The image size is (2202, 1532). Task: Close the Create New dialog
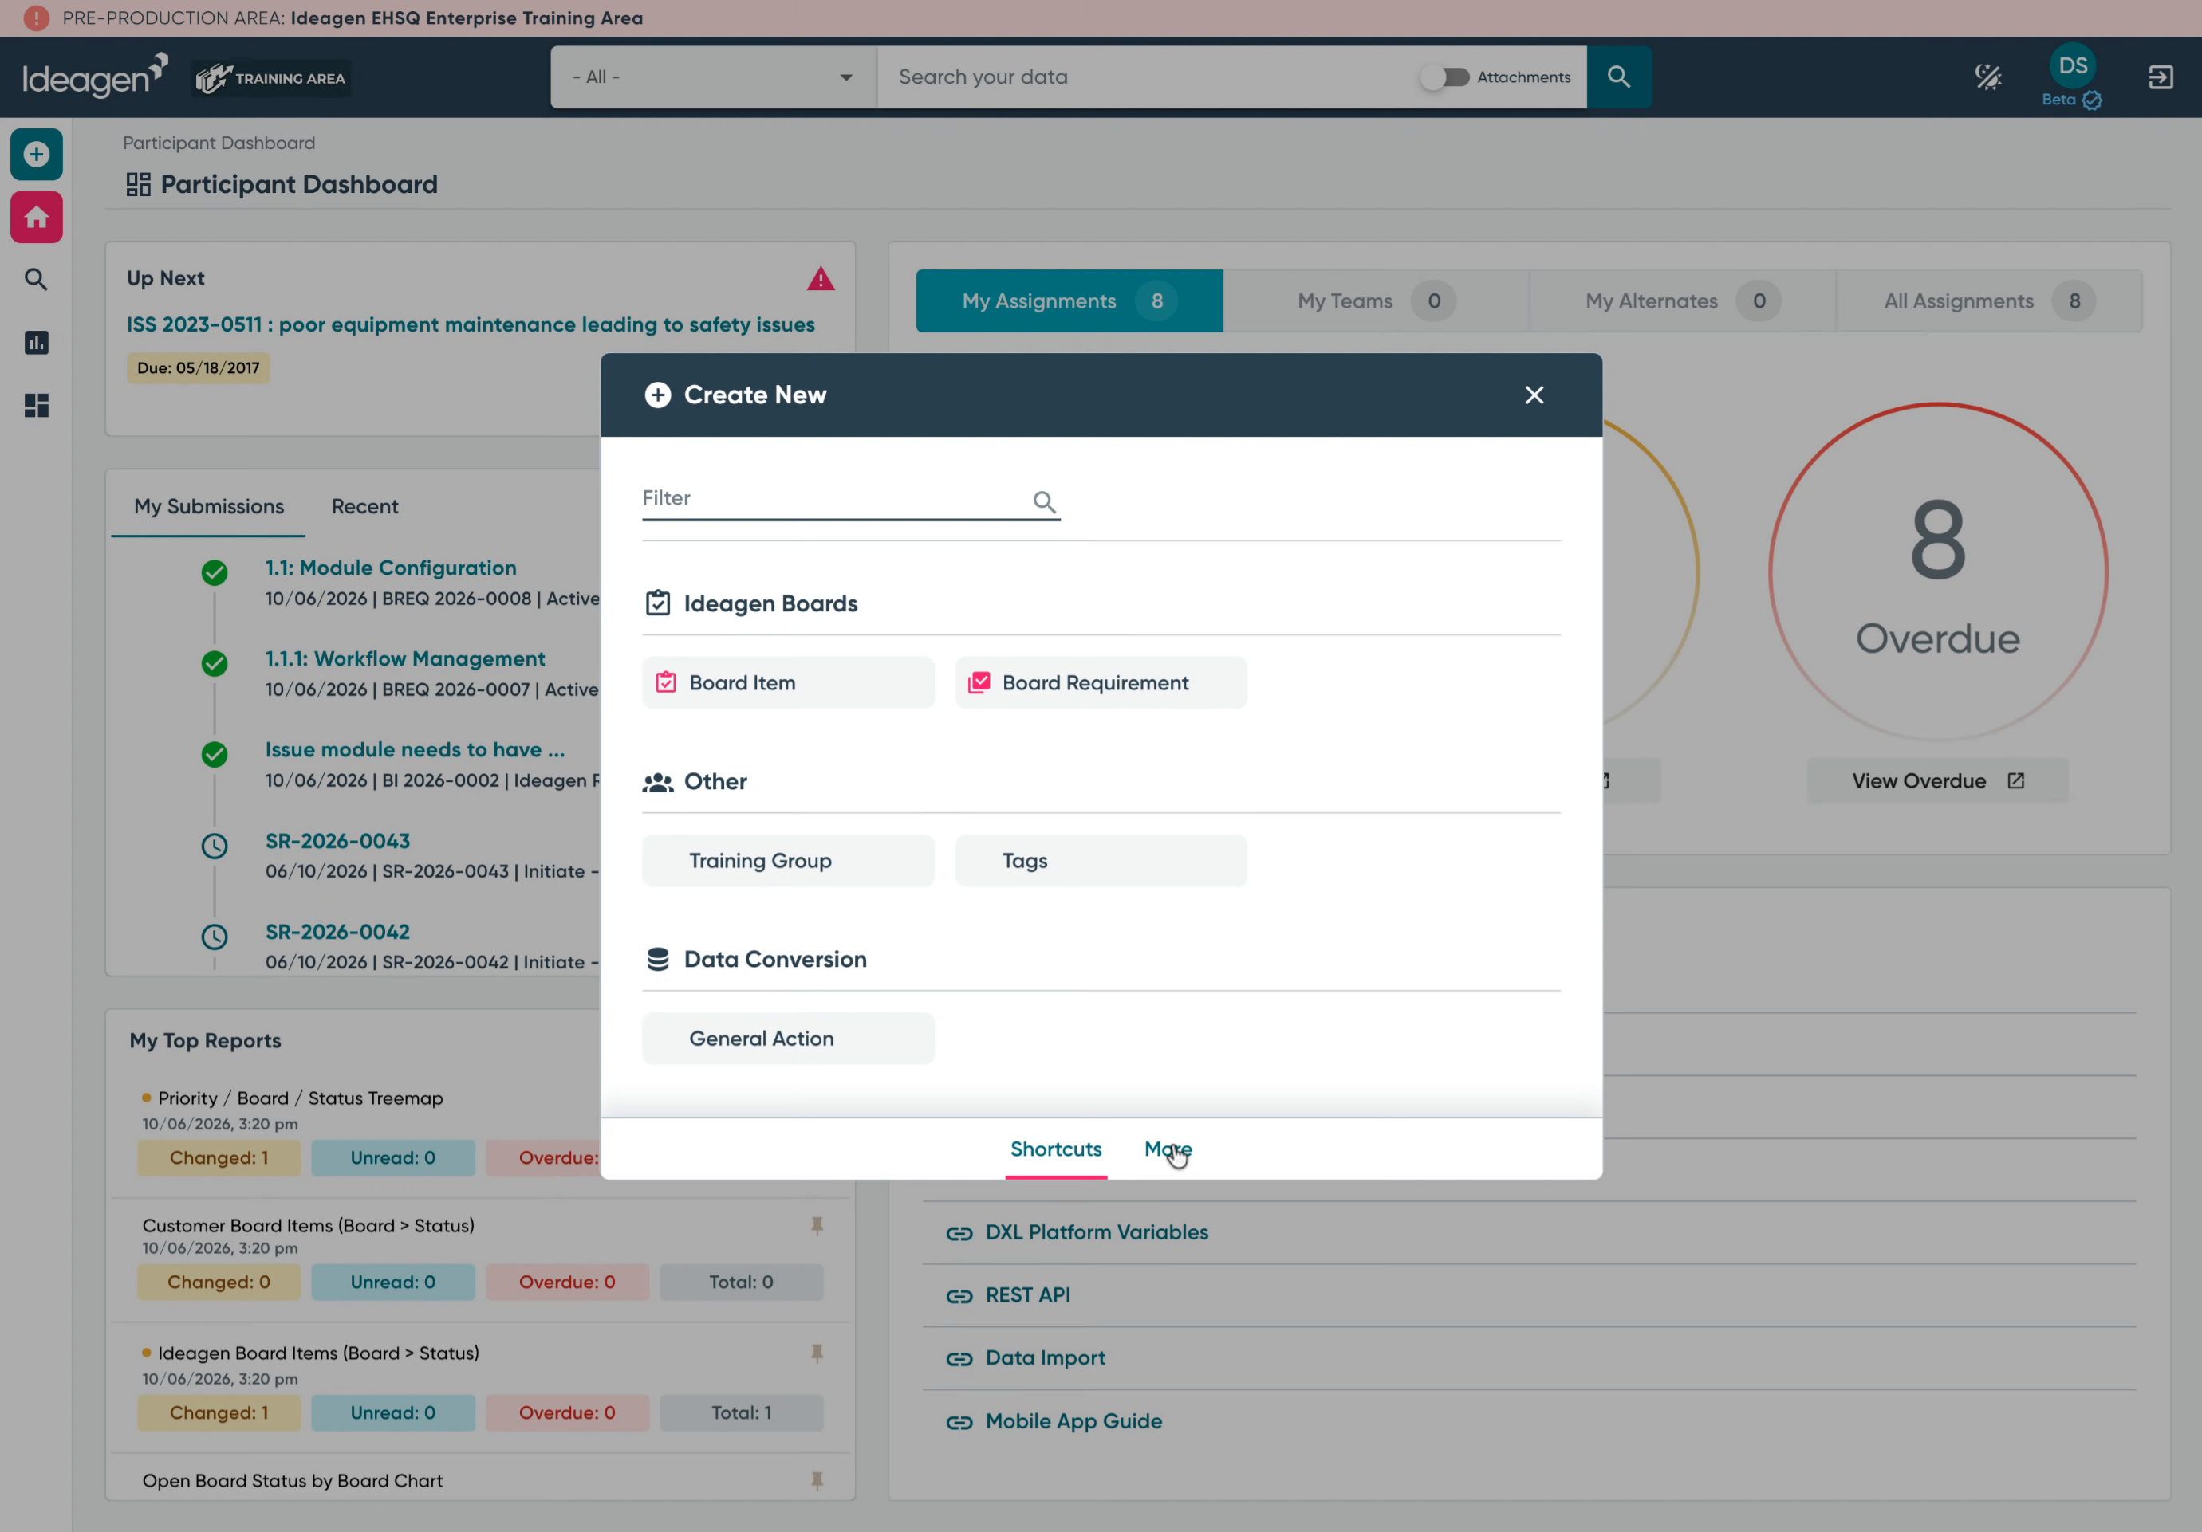pos(1534,395)
